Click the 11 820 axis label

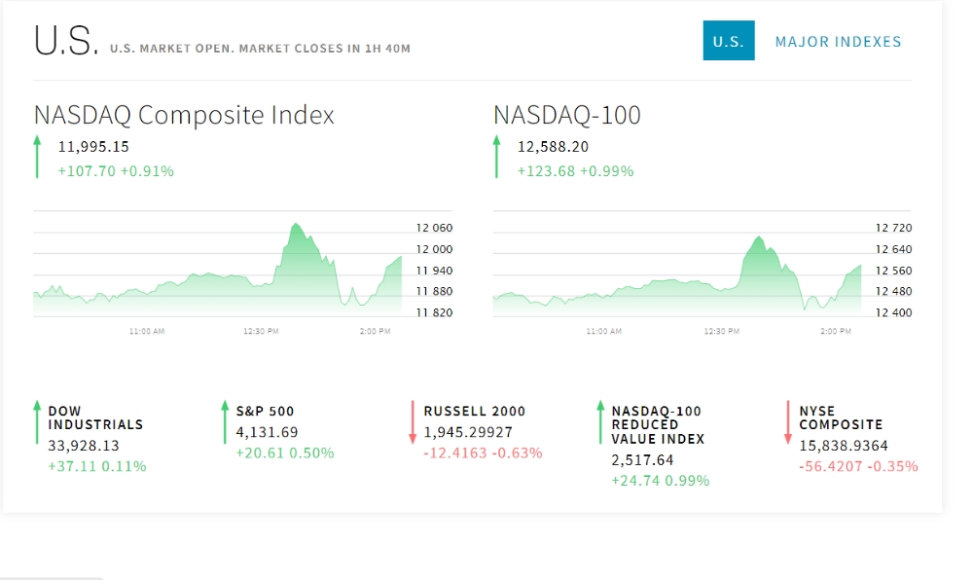pyautogui.click(x=434, y=312)
